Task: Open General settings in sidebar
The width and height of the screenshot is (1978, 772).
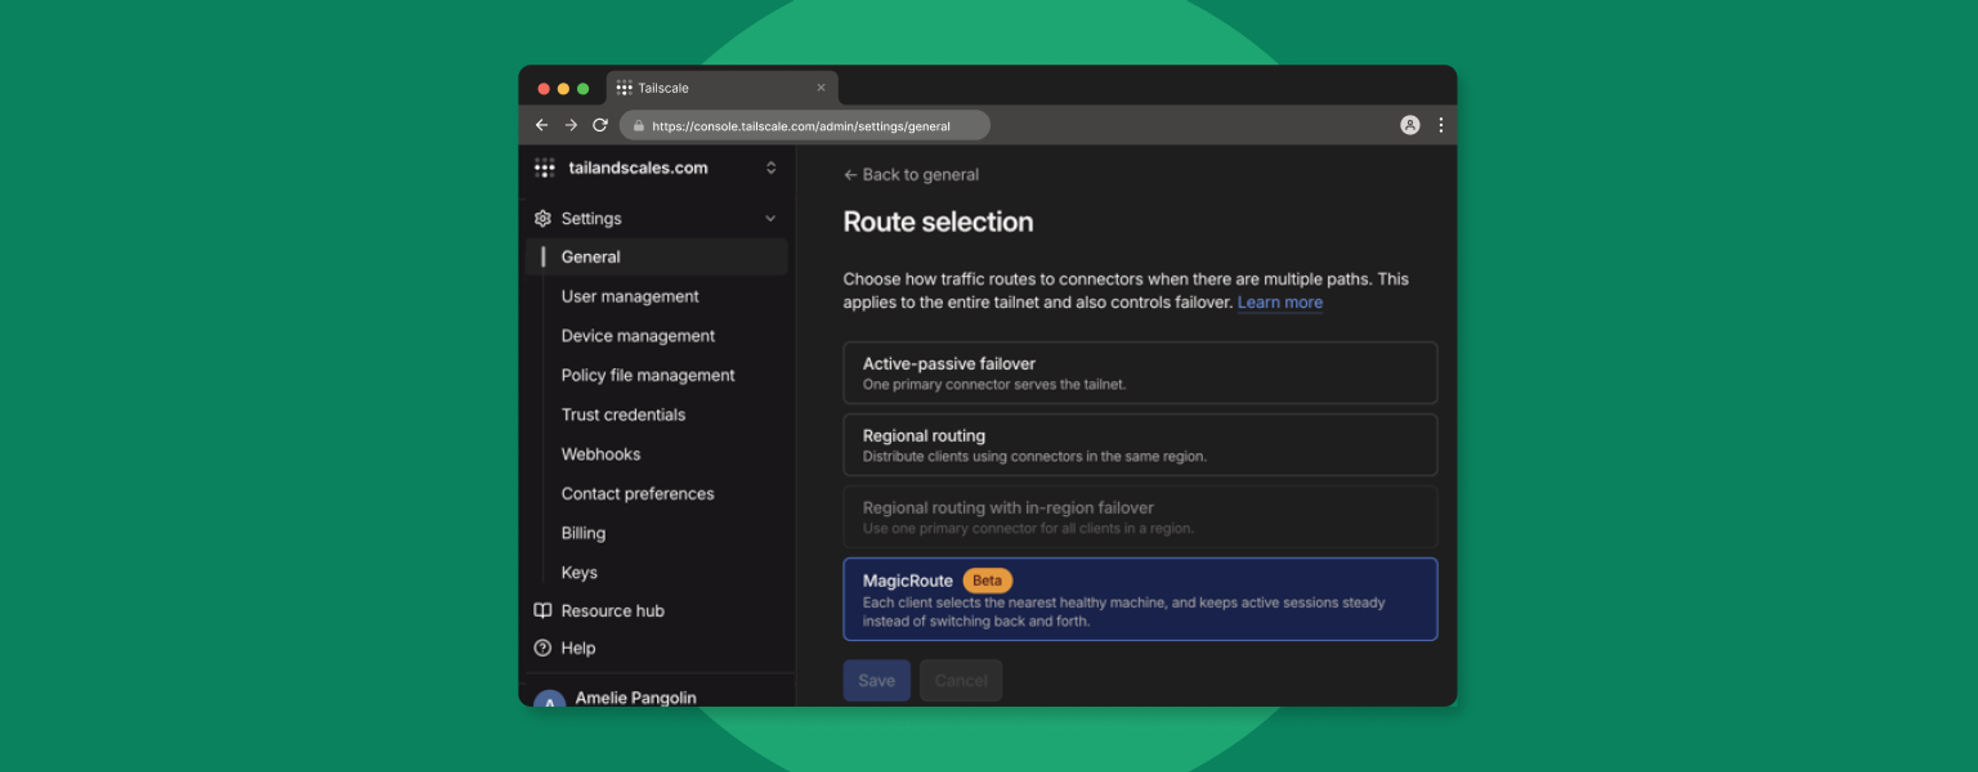Action: point(657,257)
